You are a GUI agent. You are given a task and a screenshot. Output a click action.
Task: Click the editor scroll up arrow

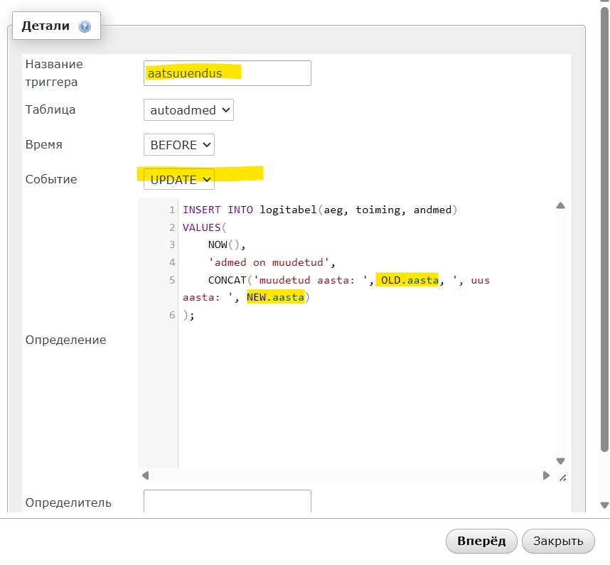[560, 205]
